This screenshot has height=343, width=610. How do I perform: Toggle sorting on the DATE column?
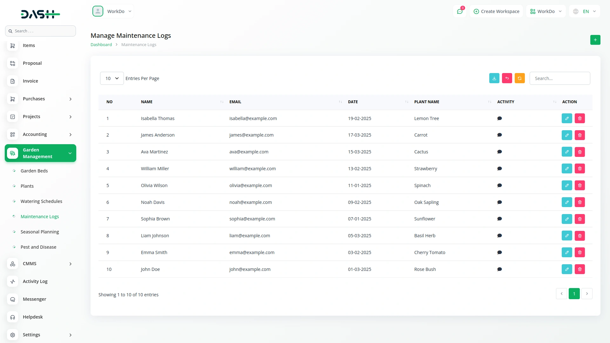click(x=406, y=102)
